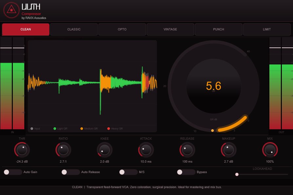Choose the VINTAGE mode tab

coord(170,29)
